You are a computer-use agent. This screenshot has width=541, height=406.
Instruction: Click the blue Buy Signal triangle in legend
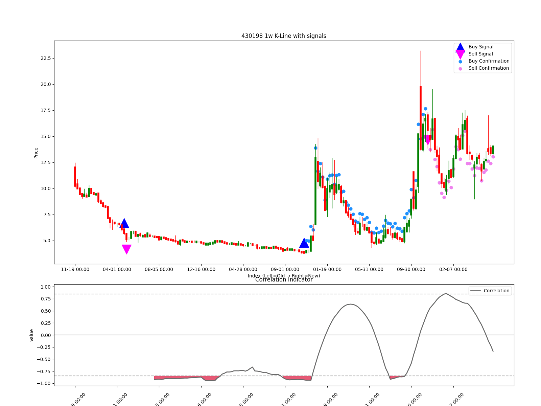pyautogui.click(x=460, y=47)
